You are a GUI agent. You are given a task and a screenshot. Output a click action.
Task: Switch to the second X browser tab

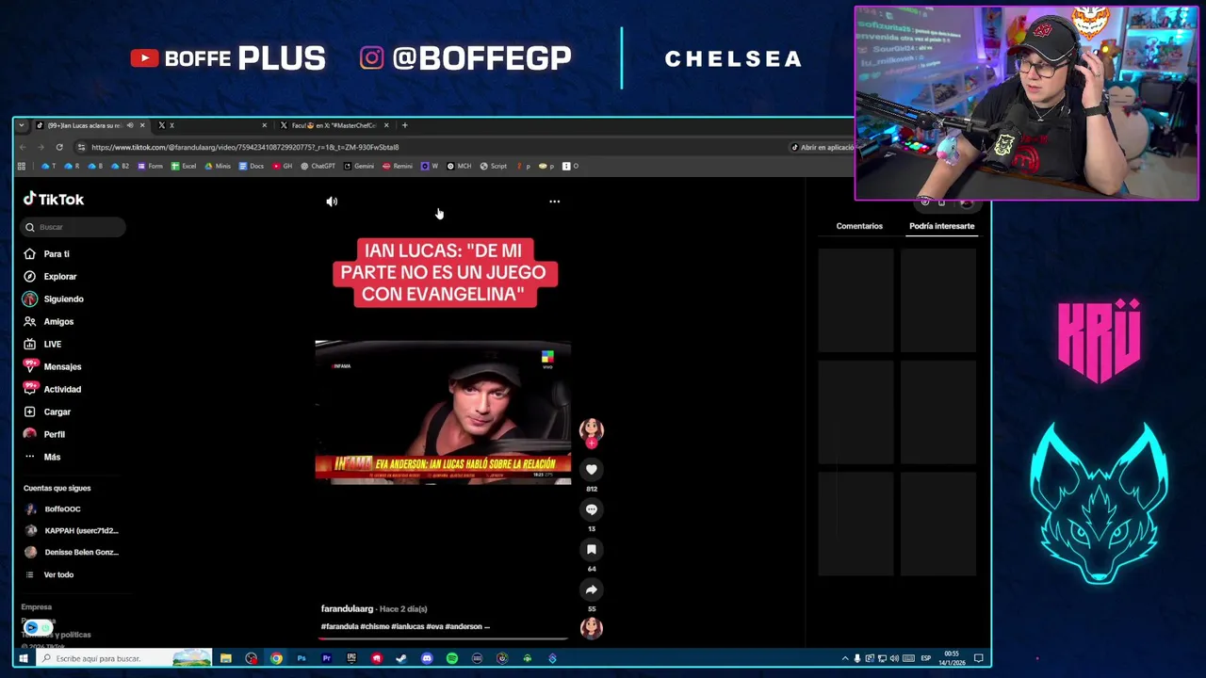tap(212, 125)
